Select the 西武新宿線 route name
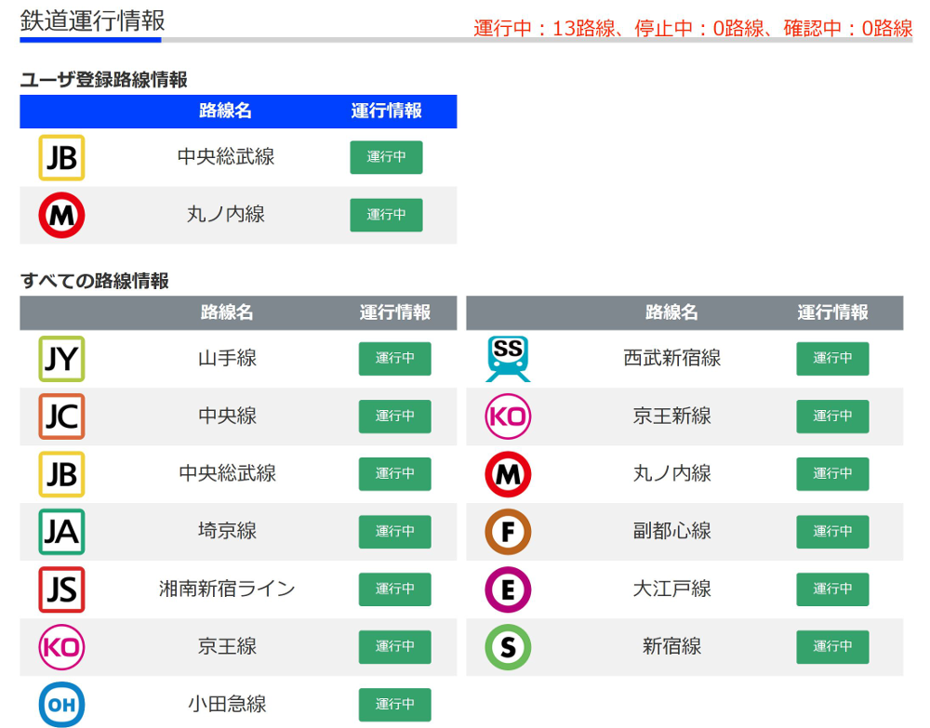Screen dimensions: 930x728 click(x=672, y=358)
